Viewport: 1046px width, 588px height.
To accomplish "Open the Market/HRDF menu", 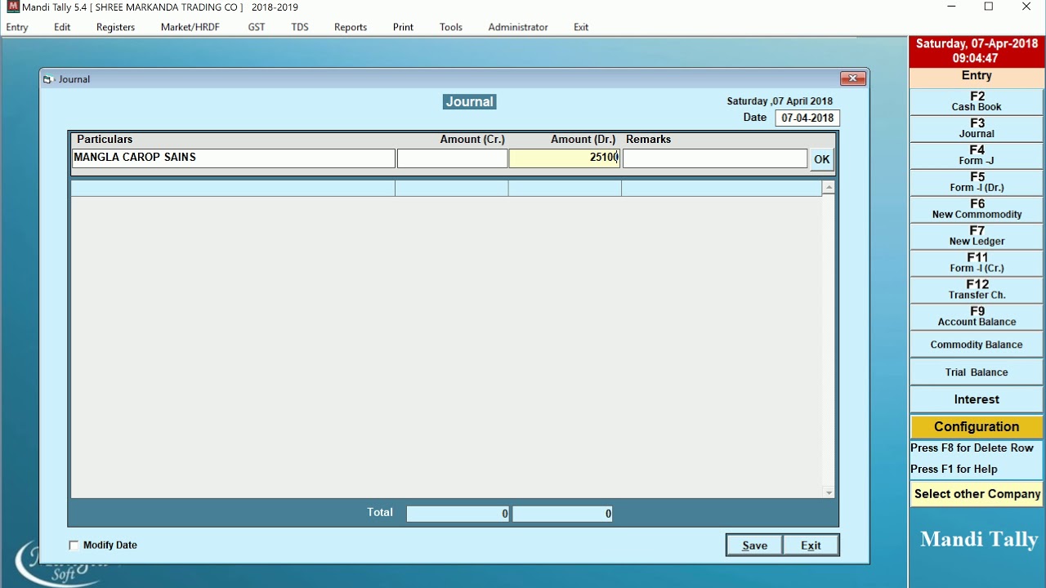I will tap(190, 27).
